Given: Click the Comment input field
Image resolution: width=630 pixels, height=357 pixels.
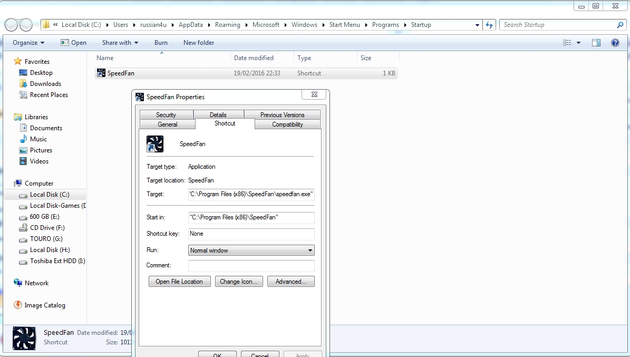Looking at the screenshot, I should [x=251, y=265].
